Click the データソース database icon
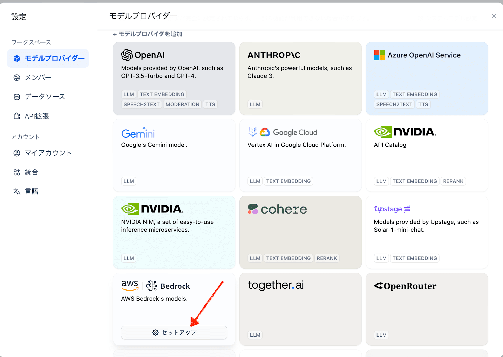 [x=17, y=97]
